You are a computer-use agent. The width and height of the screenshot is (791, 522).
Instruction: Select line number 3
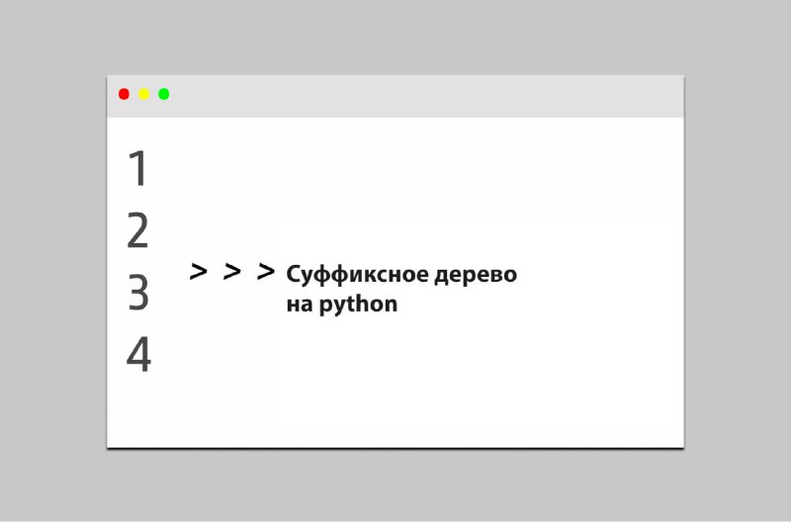pos(138,293)
